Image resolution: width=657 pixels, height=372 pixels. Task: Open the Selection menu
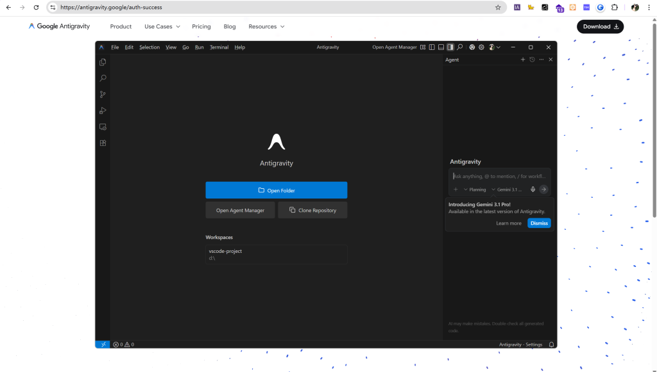[x=149, y=47]
